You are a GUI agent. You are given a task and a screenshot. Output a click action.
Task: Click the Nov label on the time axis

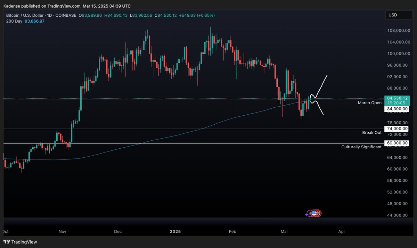63,231
